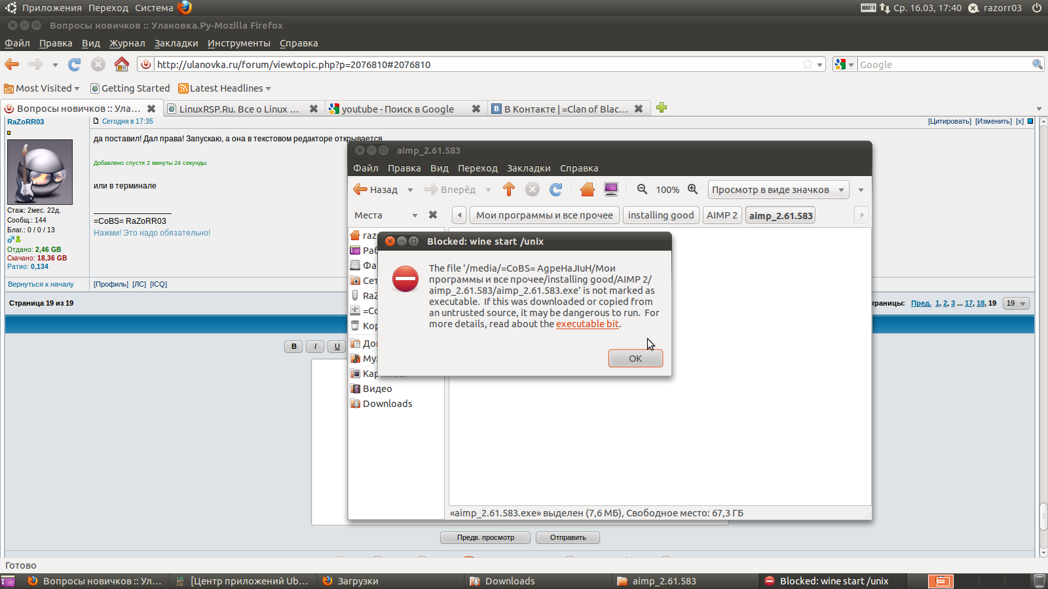List all open Firefox tabs
Viewport: 1048px width, 589px height.
click(1039, 109)
